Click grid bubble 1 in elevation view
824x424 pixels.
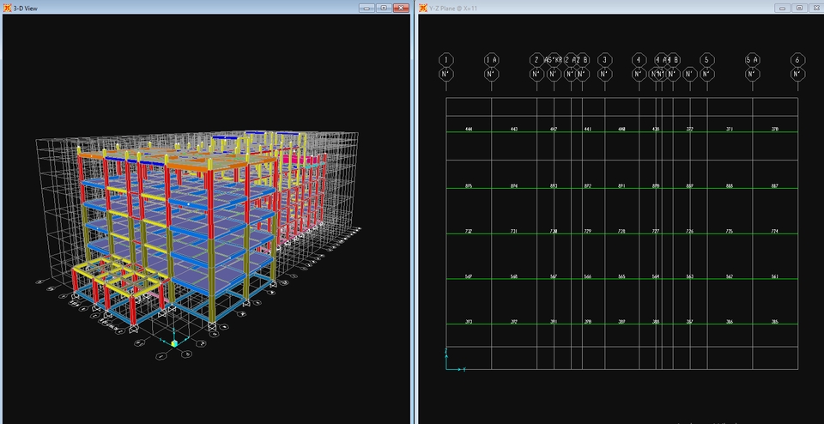click(446, 60)
